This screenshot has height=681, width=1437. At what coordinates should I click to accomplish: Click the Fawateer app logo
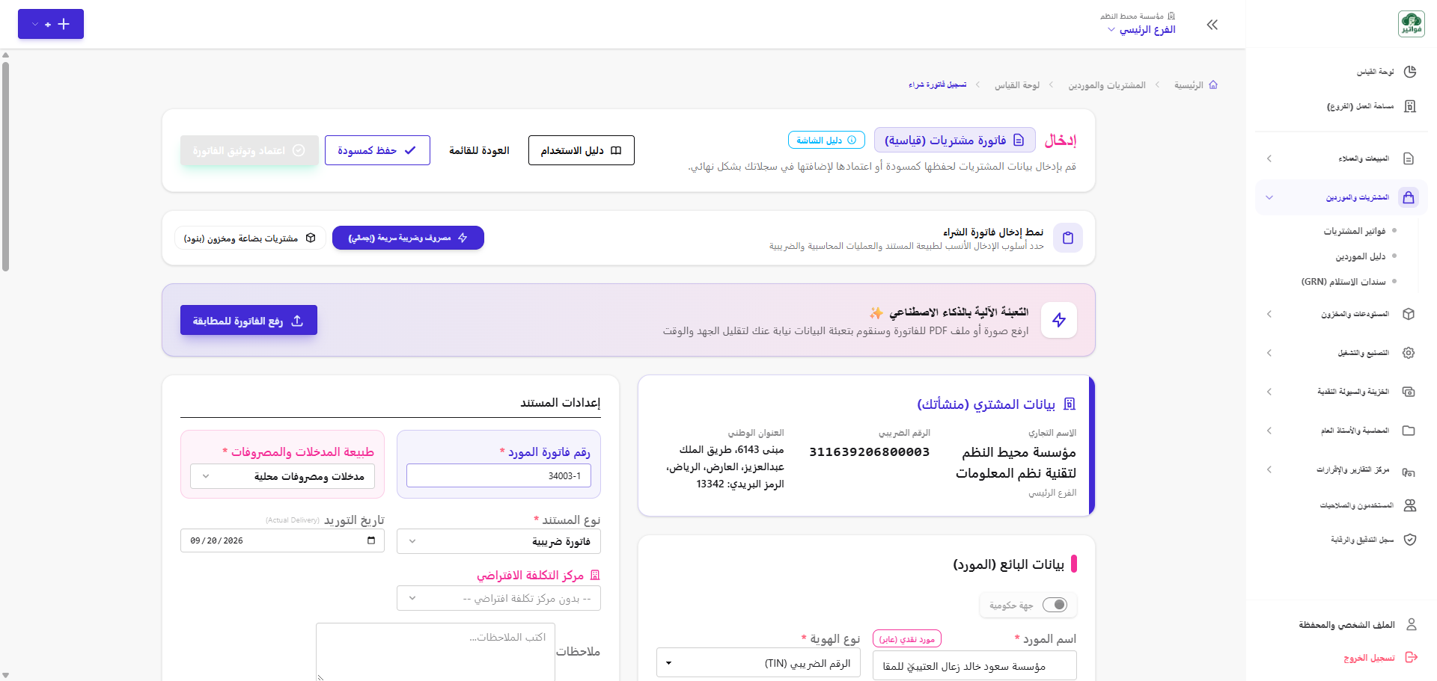pos(1412,24)
